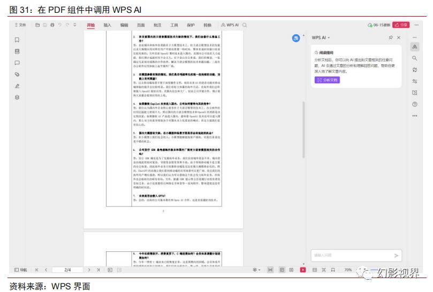433x292 pixels.
Task: Click the go-back view icon after page controls
Action: 110,270
